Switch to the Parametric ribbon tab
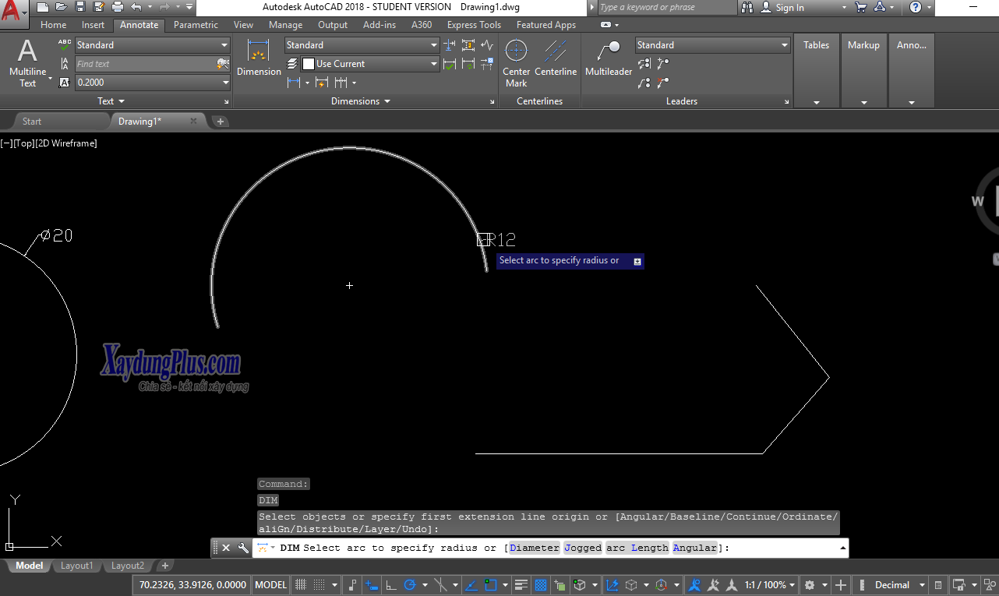The height and width of the screenshot is (596, 999). (195, 24)
